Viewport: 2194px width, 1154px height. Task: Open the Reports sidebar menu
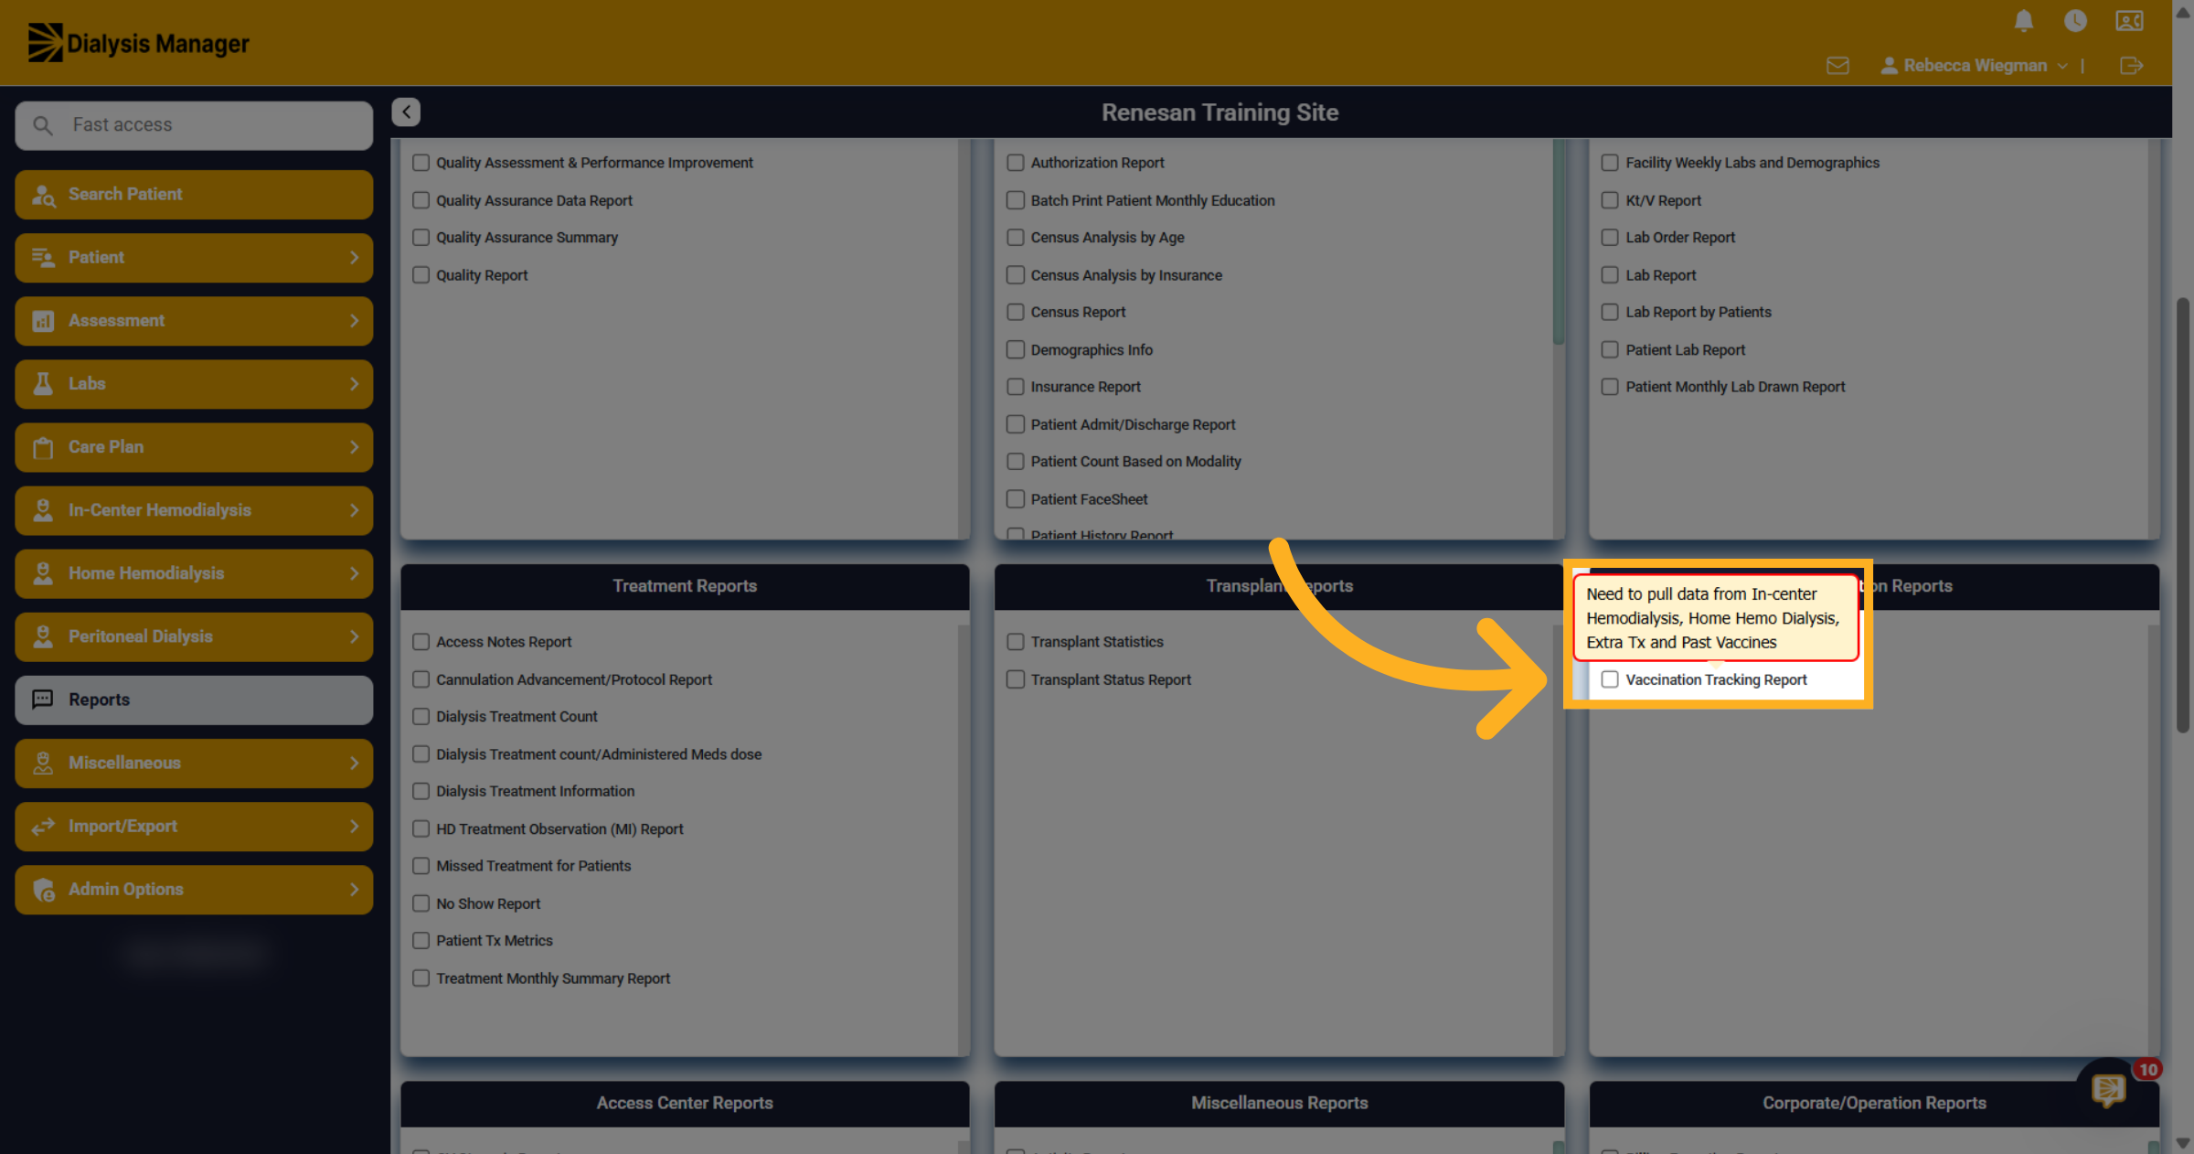coord(194,700)
